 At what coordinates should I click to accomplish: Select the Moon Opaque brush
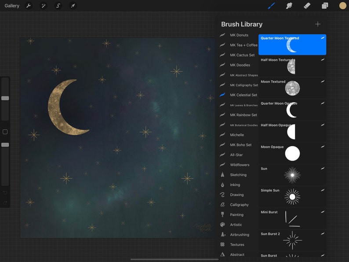coord(292,153)
